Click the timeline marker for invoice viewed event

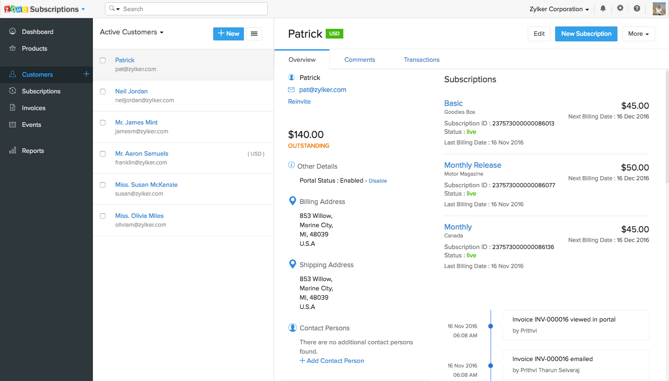(x=491, y=326)
